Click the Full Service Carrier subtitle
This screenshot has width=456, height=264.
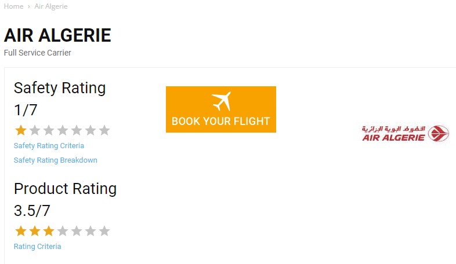pos(38,53)
